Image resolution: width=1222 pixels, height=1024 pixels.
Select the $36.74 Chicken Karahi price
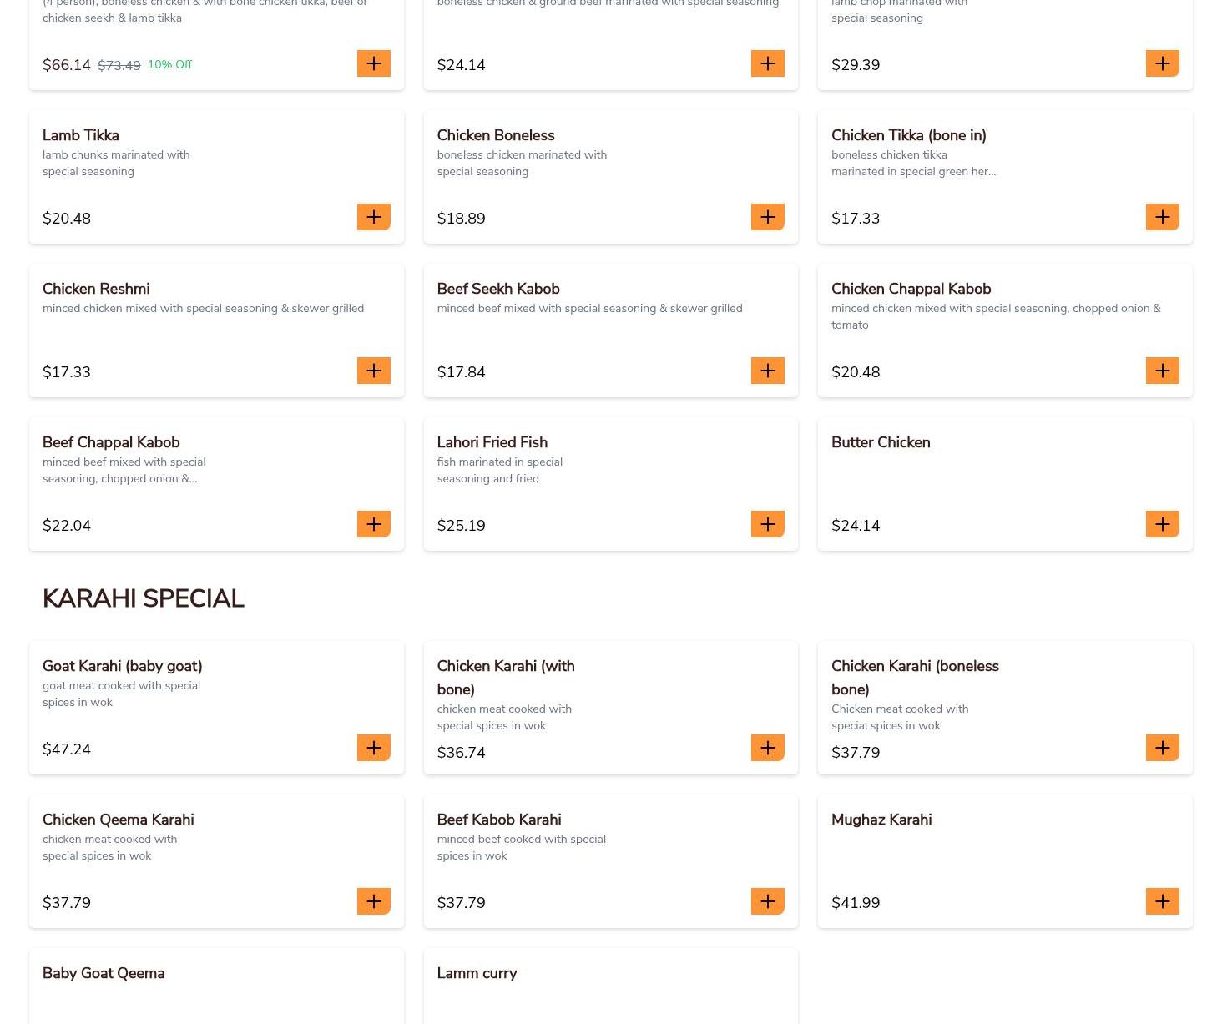click(x=462, y=753)
